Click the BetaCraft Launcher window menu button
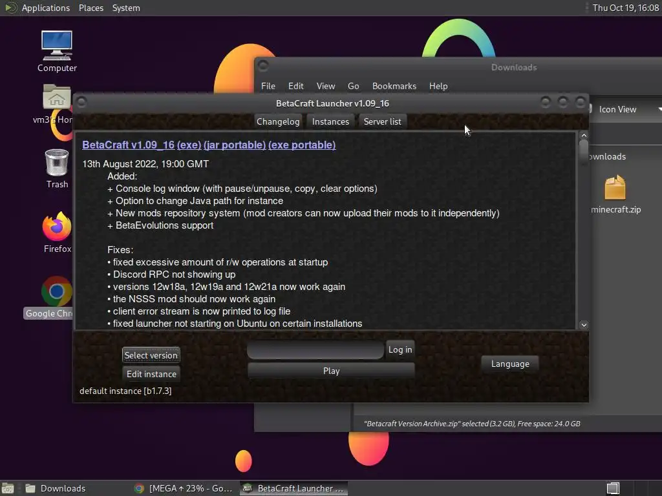Image resolution: width=662 pixels, height=496 pixels. pos(82,103)
